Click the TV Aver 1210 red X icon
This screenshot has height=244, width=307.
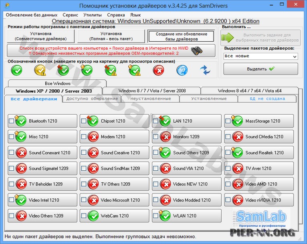coord(238,168)
